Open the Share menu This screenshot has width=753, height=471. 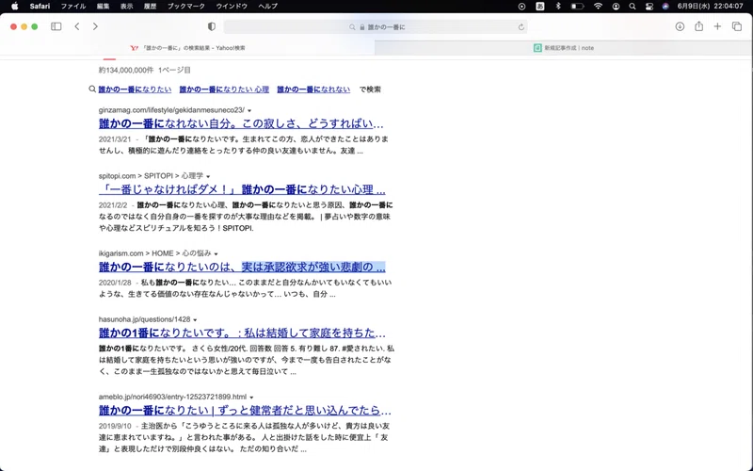(698, 26)
